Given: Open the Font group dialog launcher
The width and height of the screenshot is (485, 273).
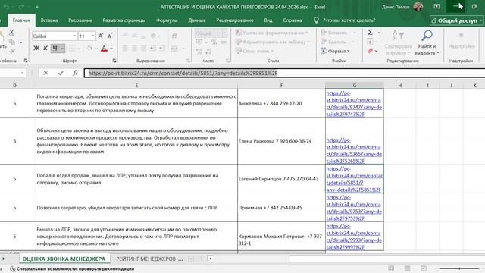Looking at the screenshot, I should tap(114, 61).
